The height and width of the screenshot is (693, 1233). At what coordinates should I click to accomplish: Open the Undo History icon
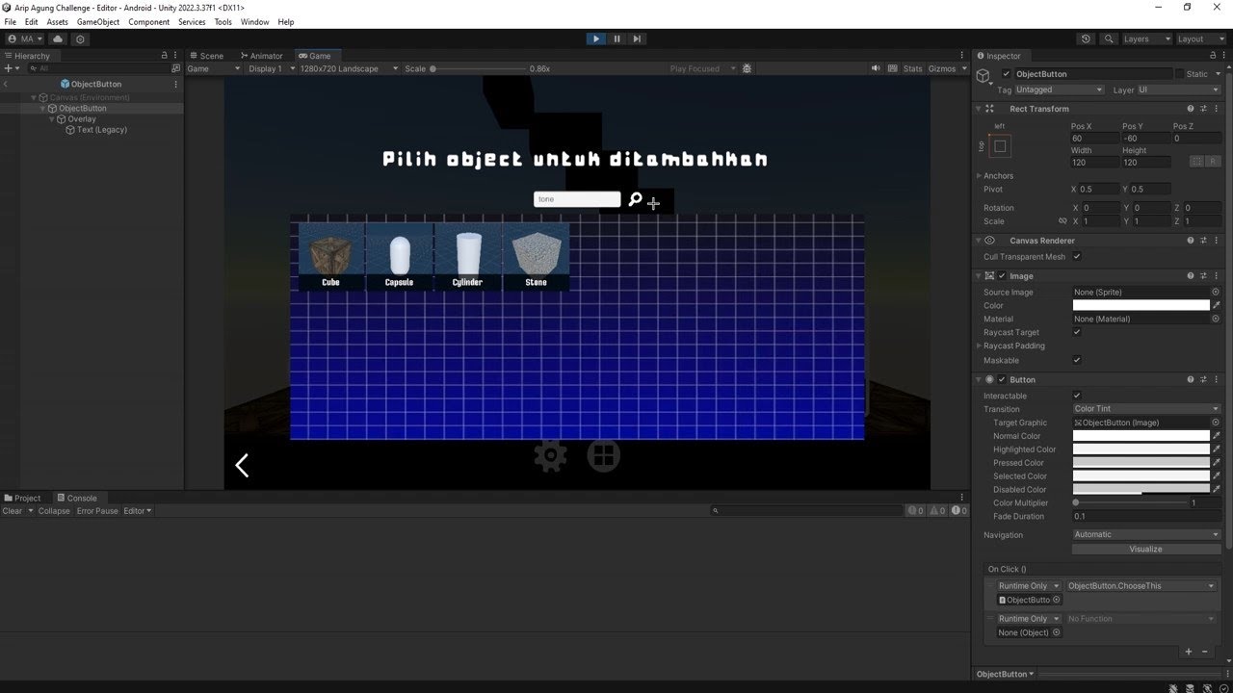tap(1087, 39)
